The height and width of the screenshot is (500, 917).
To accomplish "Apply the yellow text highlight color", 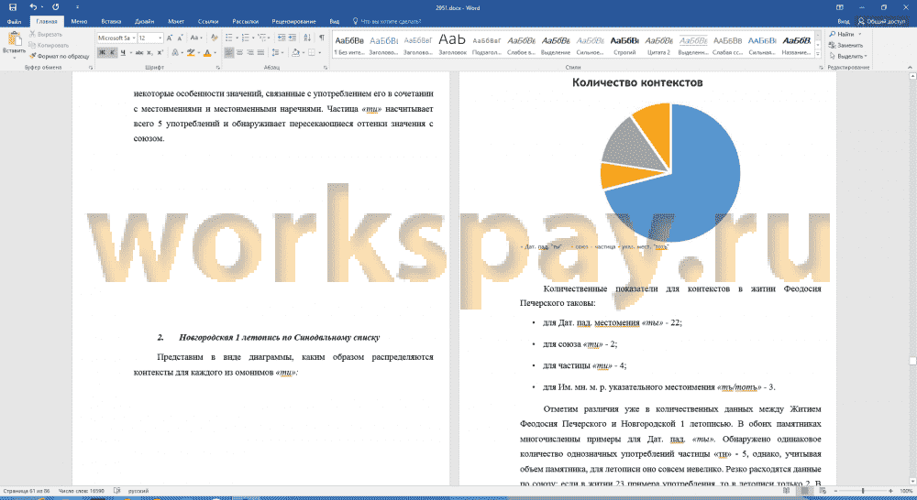I will pyautogui.click(x=191, y=52).
